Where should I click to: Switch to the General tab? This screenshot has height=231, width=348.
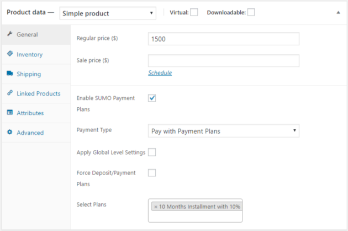pos(36,35)
